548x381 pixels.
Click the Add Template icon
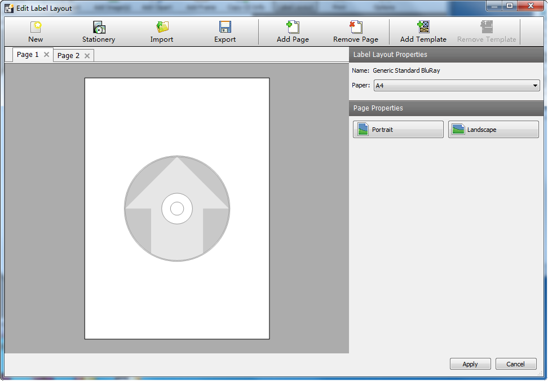point(423,27)
